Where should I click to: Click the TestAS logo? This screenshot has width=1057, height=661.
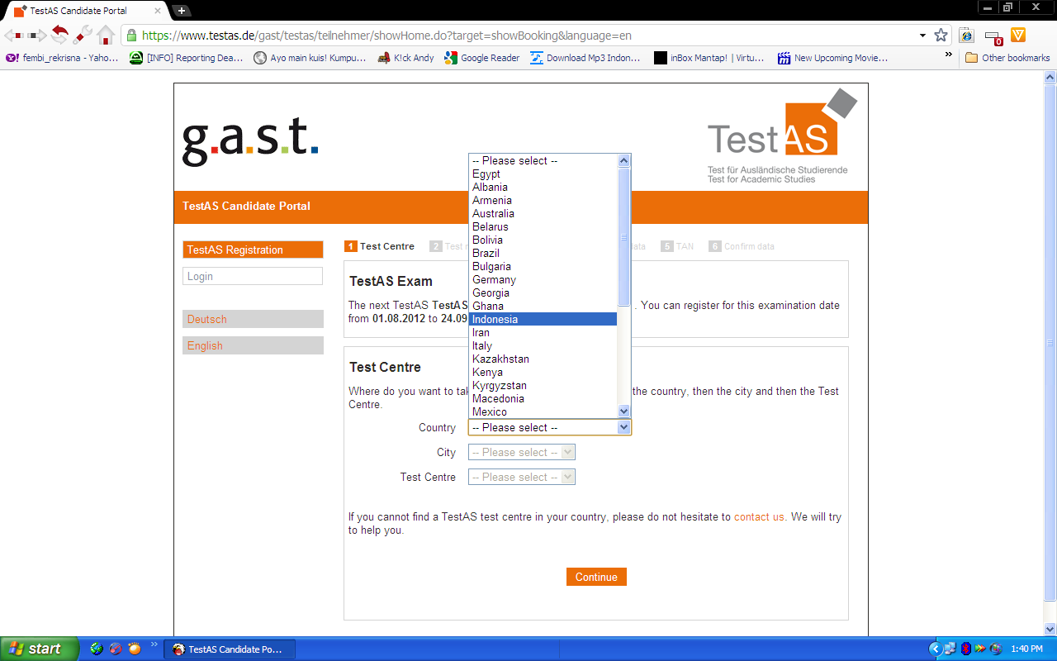(x=782, y=136)
